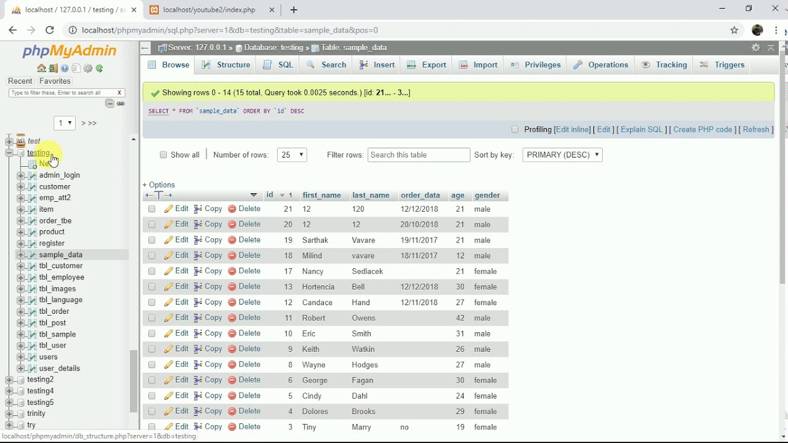Expand the trinity database node

coord(9,413)
